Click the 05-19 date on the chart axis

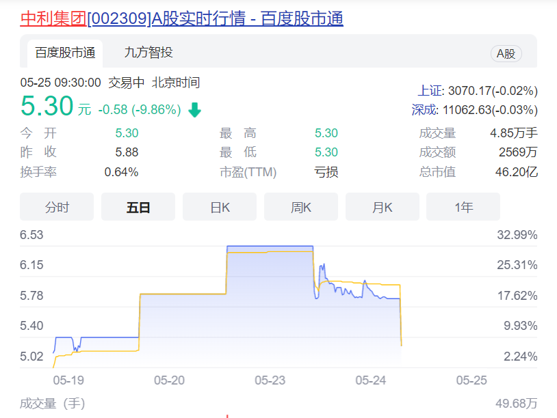(x=68, y=380)
